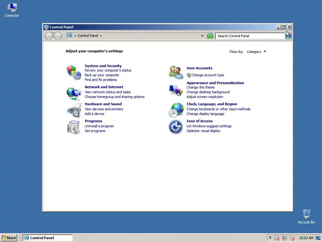Click the Back navigation arrow button
The width and height of the screenshot is (322, 242).
pyautogui.click(x=49, y=36)
